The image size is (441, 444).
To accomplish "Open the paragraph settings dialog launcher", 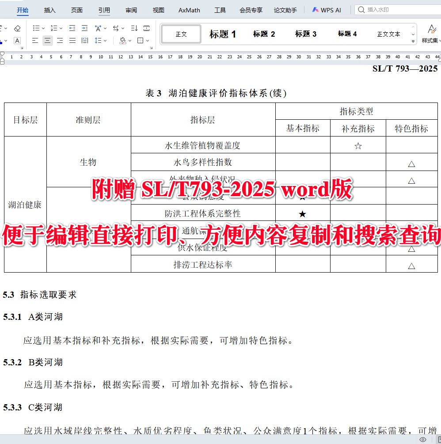I will (151, 48).
